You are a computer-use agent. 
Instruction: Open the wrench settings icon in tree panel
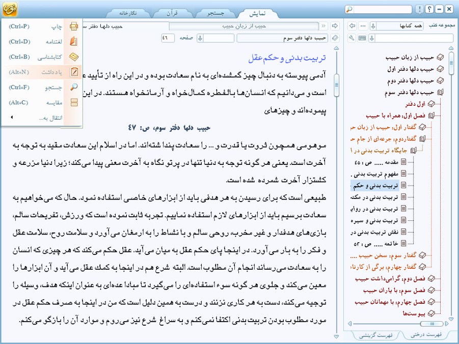coord(352,38)
